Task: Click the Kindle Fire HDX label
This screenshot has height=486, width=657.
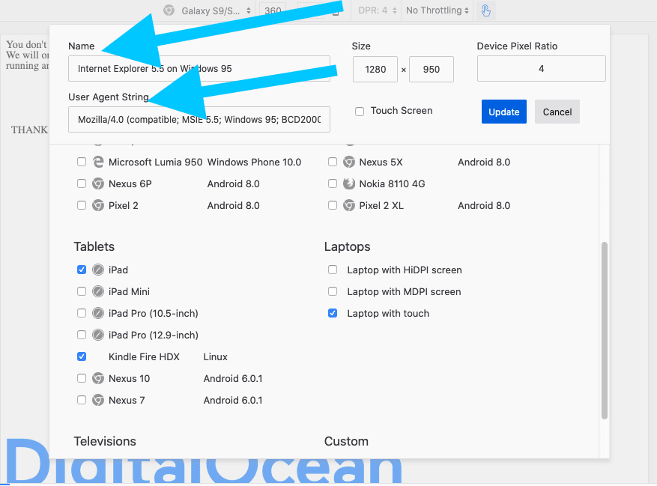Action: pyautogui.click(x=144, y=357)
